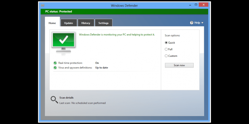The height and width of the screenshot is (124, 249).
Task: Start scanning with Scan now button
Action: [179, 65]
